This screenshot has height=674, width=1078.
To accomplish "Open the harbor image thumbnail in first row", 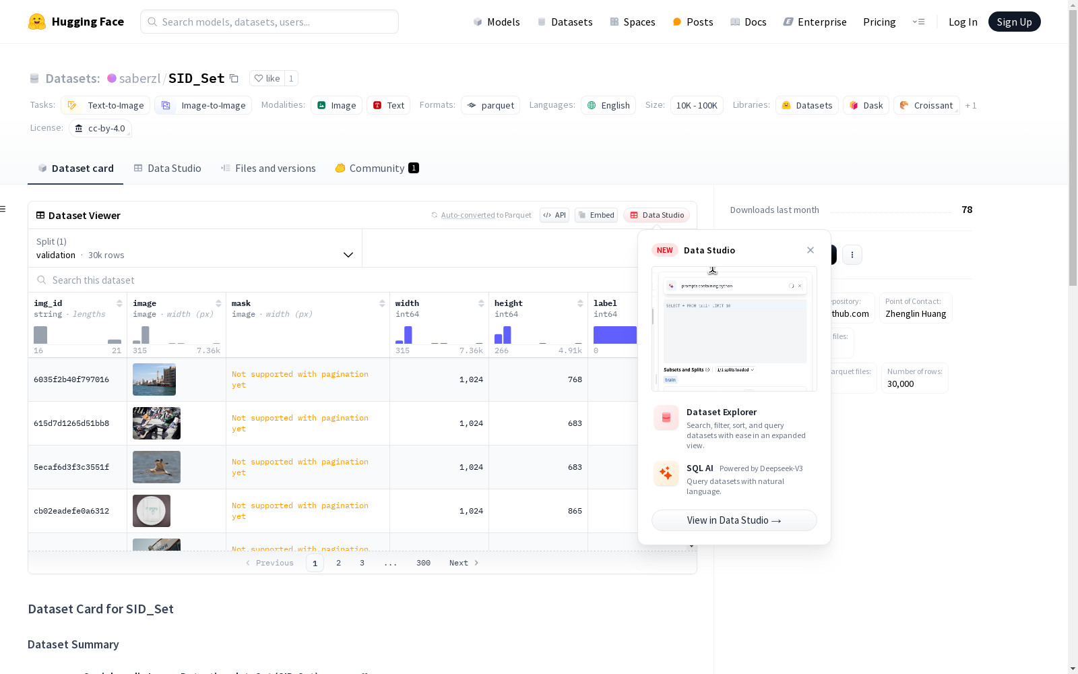I will 154,379.
